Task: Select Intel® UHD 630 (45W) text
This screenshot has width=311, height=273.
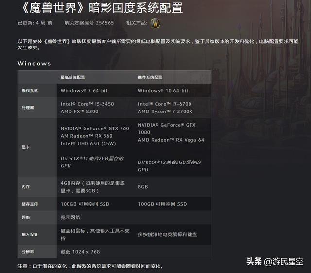Action: (88, 144)
